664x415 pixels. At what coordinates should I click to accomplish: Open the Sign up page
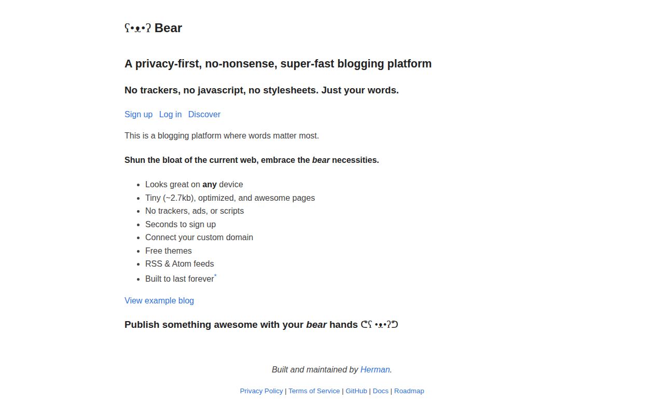[138, 114]
